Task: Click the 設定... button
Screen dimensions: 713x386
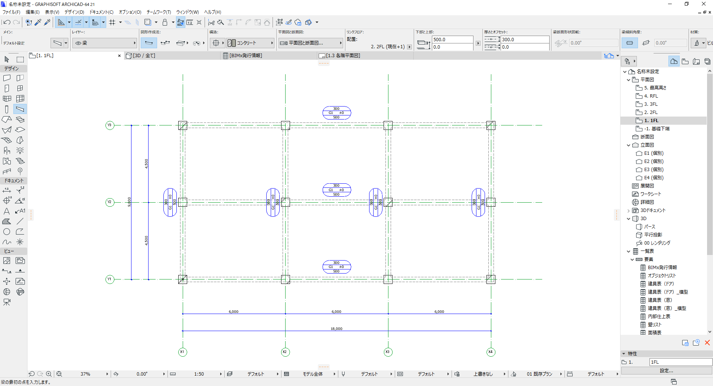Action: [x=666, y=370]
